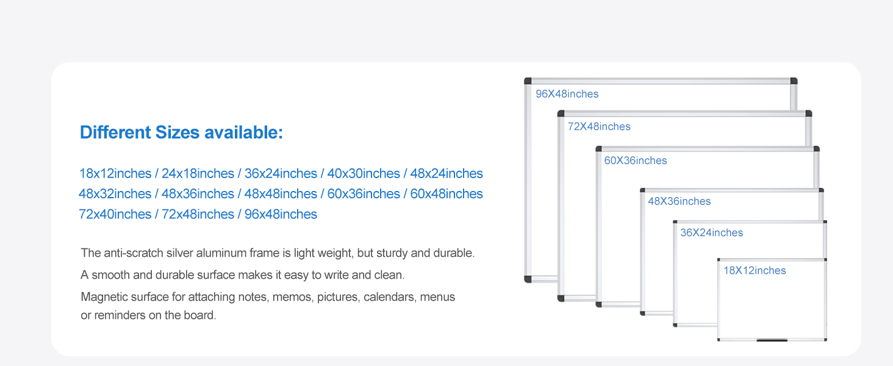Viewport: 893px width, 366px height.
Task: Click the "Magnetic surface for attaching notes" line
Action: 268,298
